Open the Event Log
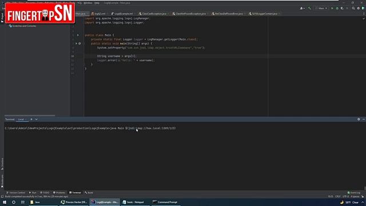366x206 pixels. click(x=354, y=193)
